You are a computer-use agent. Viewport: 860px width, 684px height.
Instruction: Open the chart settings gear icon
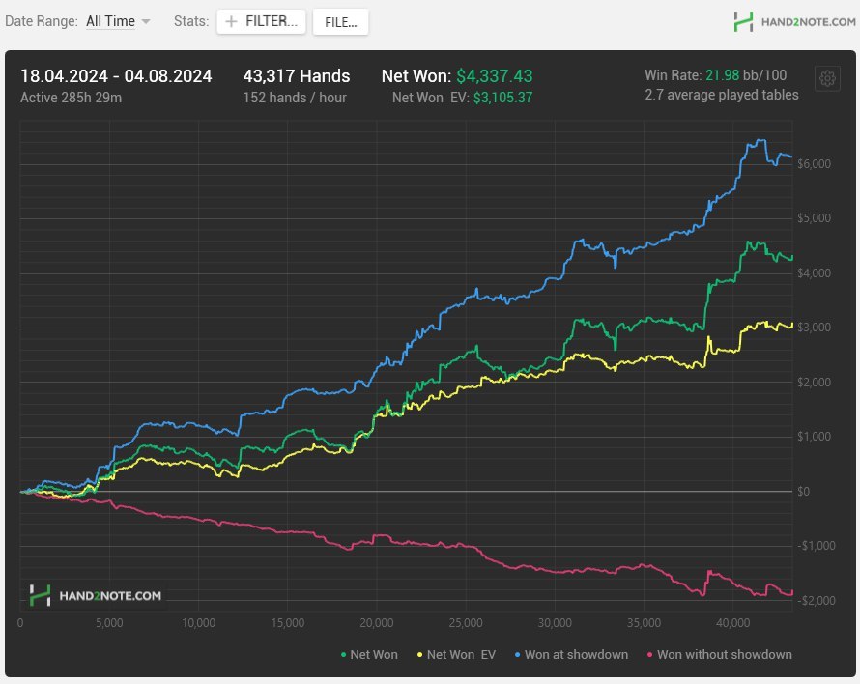click(x=827, y=79)
